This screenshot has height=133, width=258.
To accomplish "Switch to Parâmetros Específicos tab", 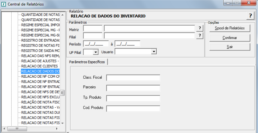I will (87, 62).
